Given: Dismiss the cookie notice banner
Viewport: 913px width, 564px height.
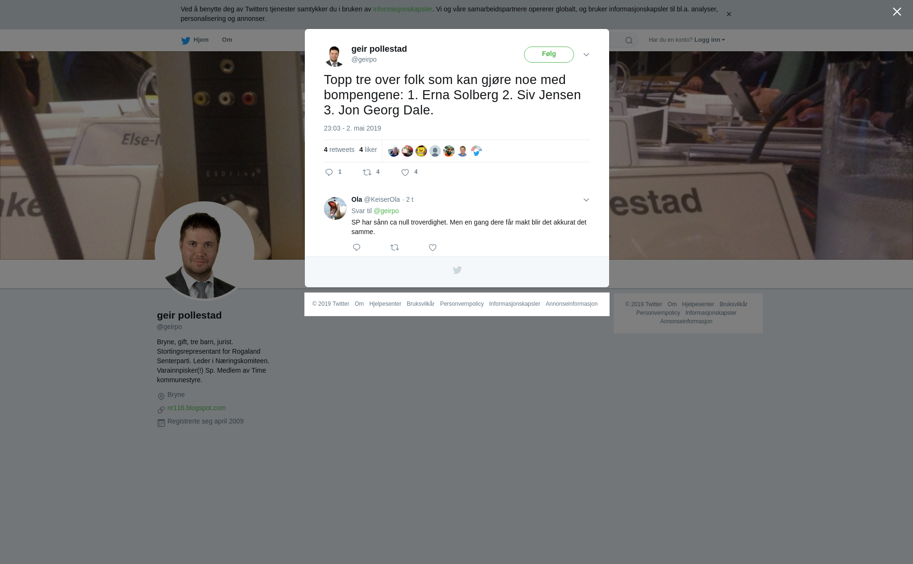Looking at the screenshot, I should [728, 14].
